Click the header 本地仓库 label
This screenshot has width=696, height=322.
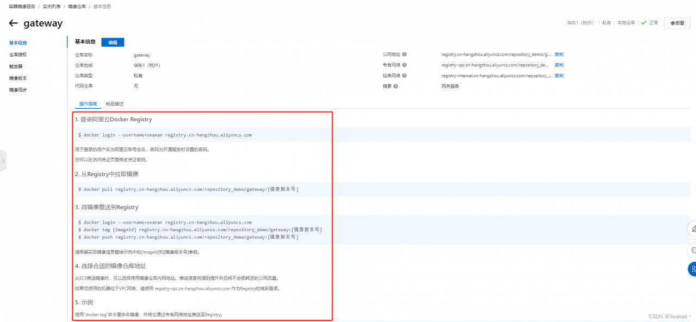tap(626, 23)
